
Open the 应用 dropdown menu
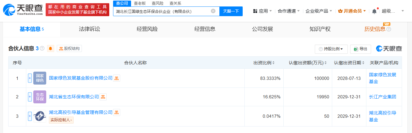click(x=262, y=11)
